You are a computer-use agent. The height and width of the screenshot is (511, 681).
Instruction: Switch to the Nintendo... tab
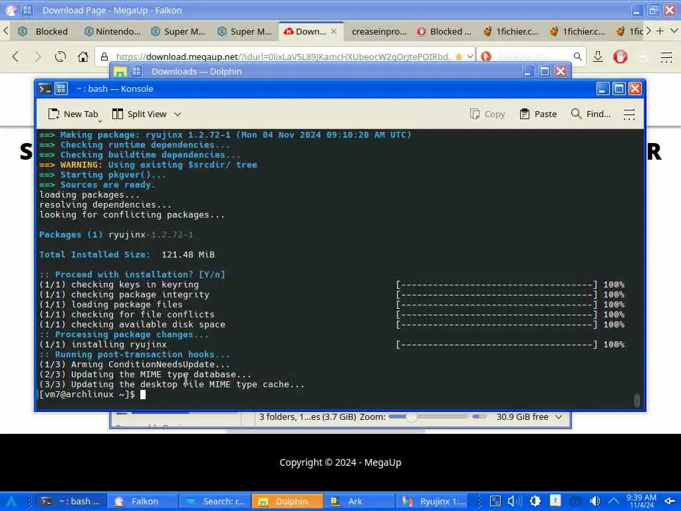pyautogui.click(x=113, y=32)
